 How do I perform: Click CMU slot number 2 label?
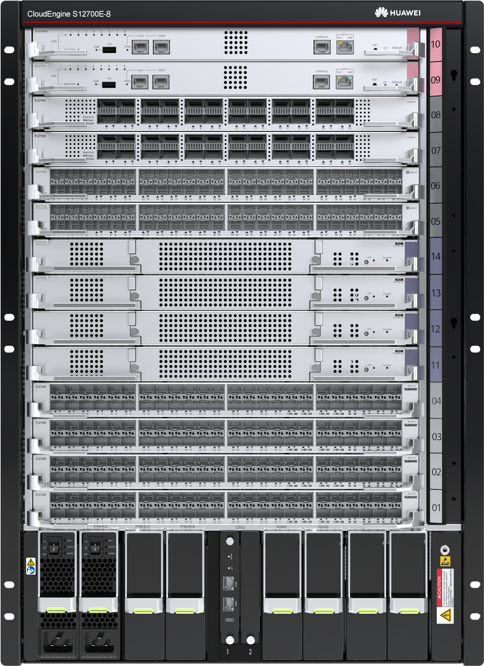tap(250, 652)
